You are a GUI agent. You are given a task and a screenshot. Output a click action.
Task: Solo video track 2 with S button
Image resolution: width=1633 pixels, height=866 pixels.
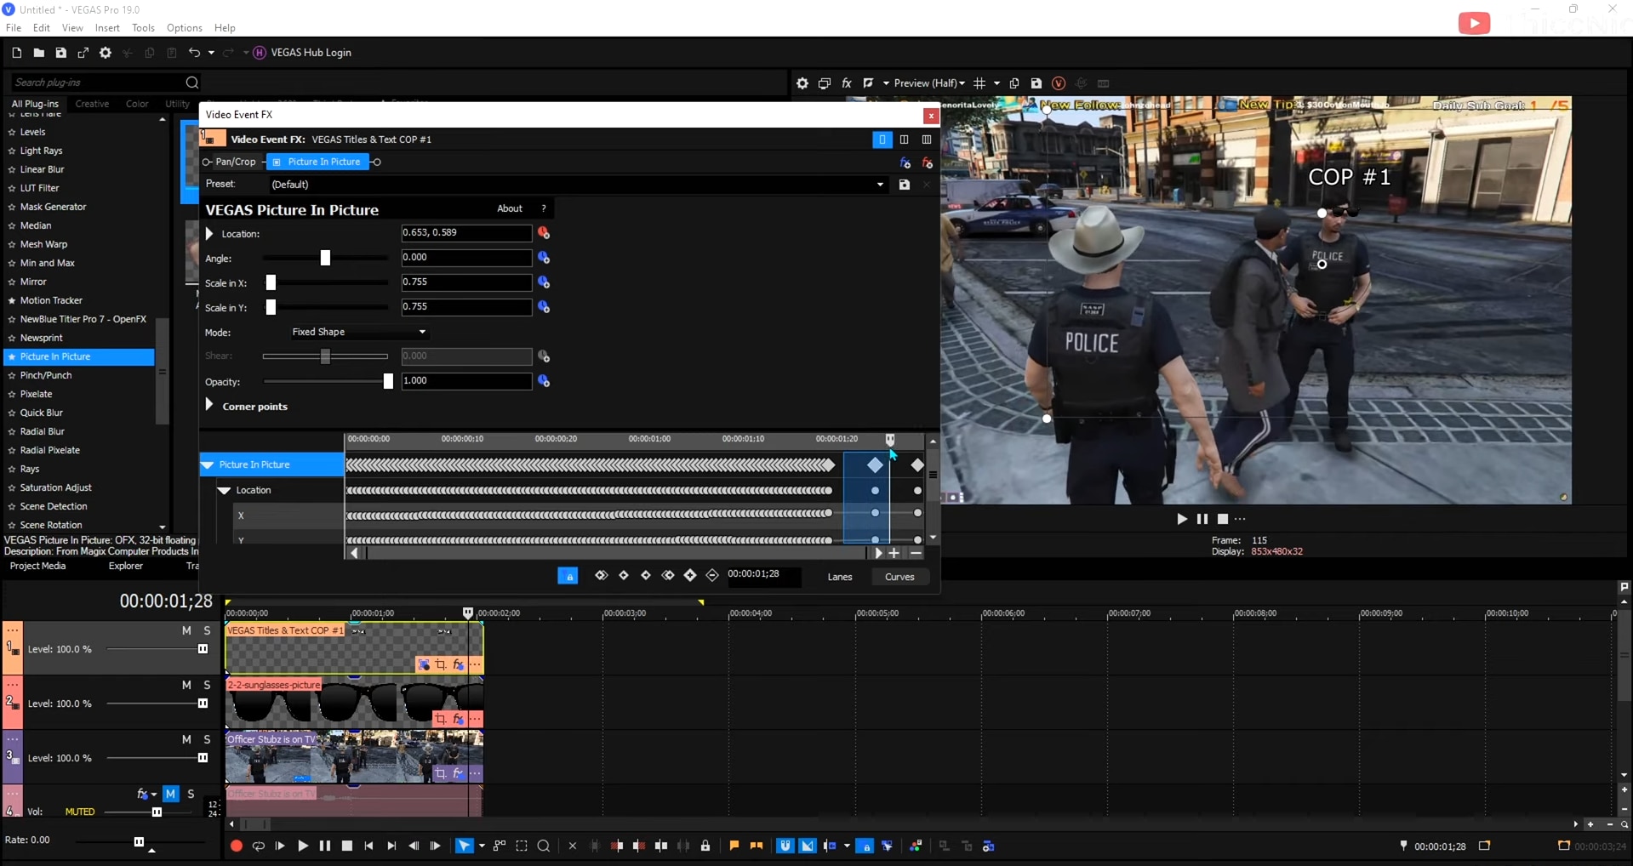click(207, 685)
